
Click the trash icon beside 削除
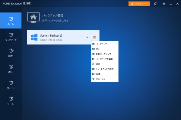pyautogui.click(x=93, y=64)
